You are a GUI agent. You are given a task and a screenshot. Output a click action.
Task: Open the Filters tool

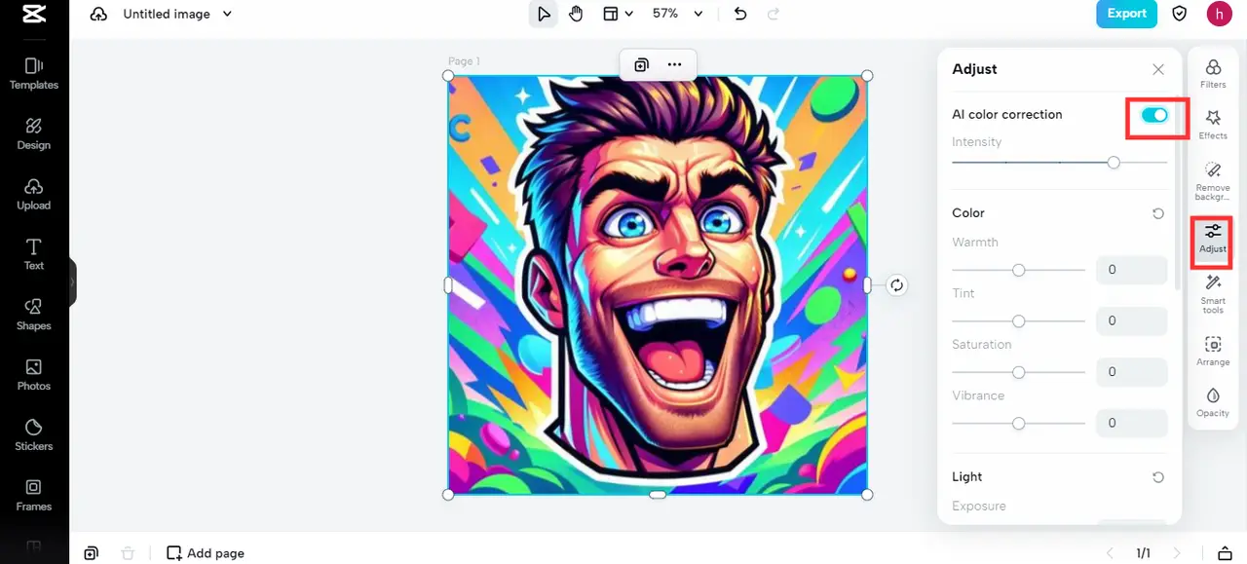1213,73
